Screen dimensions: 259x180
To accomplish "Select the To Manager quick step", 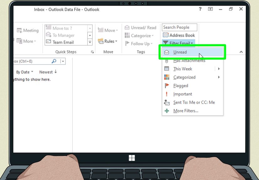I will pos(66,35).
